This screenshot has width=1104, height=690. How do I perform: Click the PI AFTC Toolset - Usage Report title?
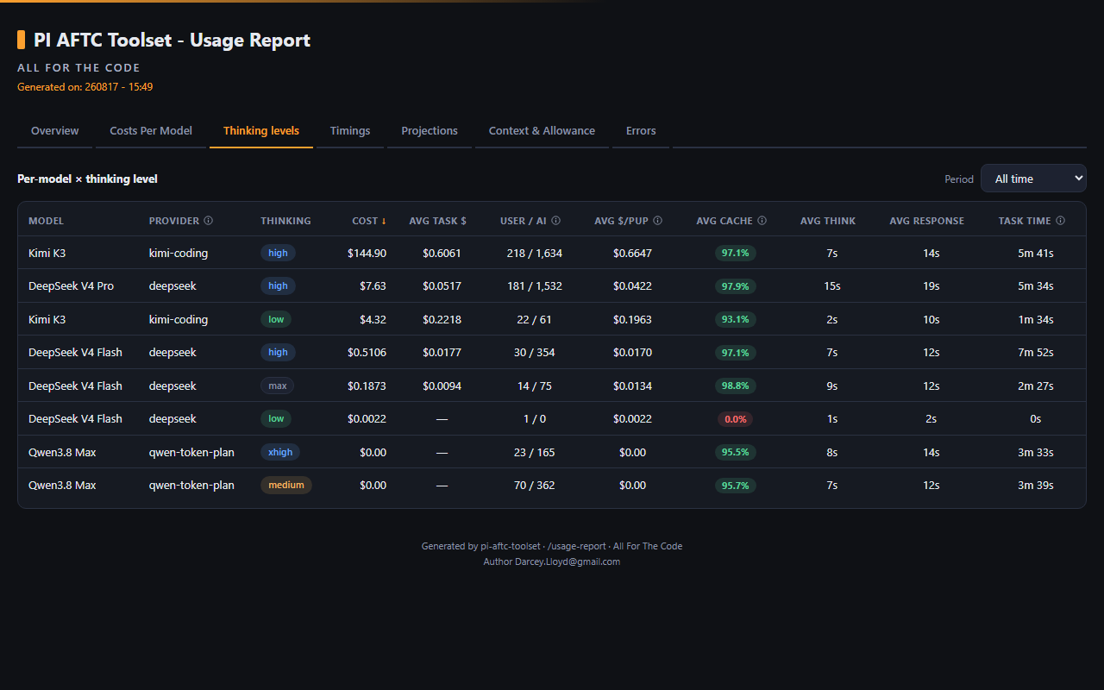pyautogui.click(x=172, y=40)
